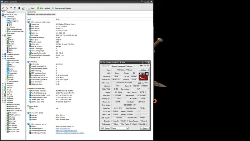250x141 pixels.
Task: Open the amd.com support driver link
Action: pos(67,131)
